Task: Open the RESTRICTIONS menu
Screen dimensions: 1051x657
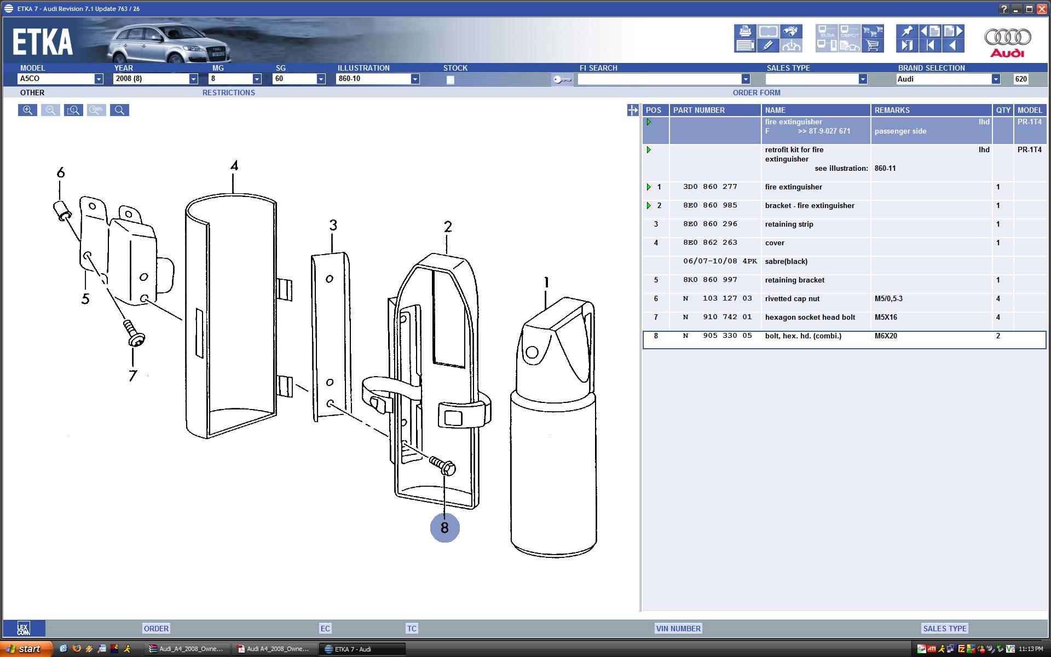Action: pyautogui.click(x=229, y=93)
